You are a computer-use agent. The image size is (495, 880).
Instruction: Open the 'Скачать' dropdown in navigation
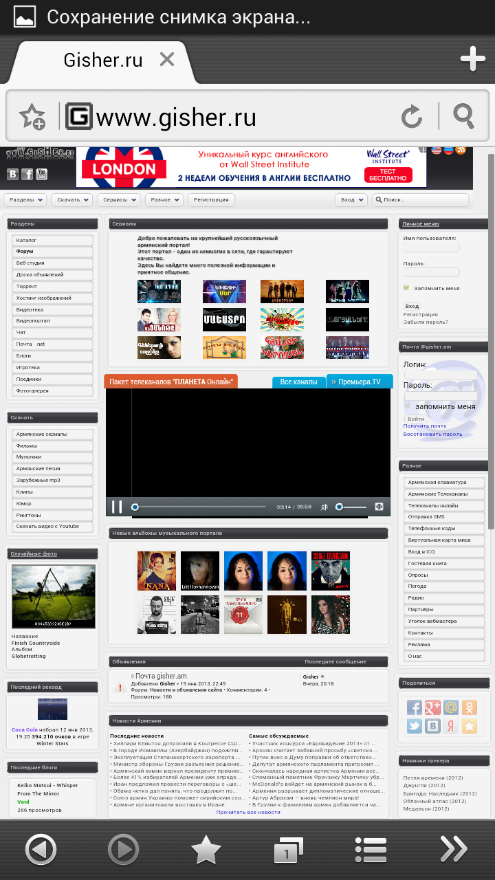point(72,200)
